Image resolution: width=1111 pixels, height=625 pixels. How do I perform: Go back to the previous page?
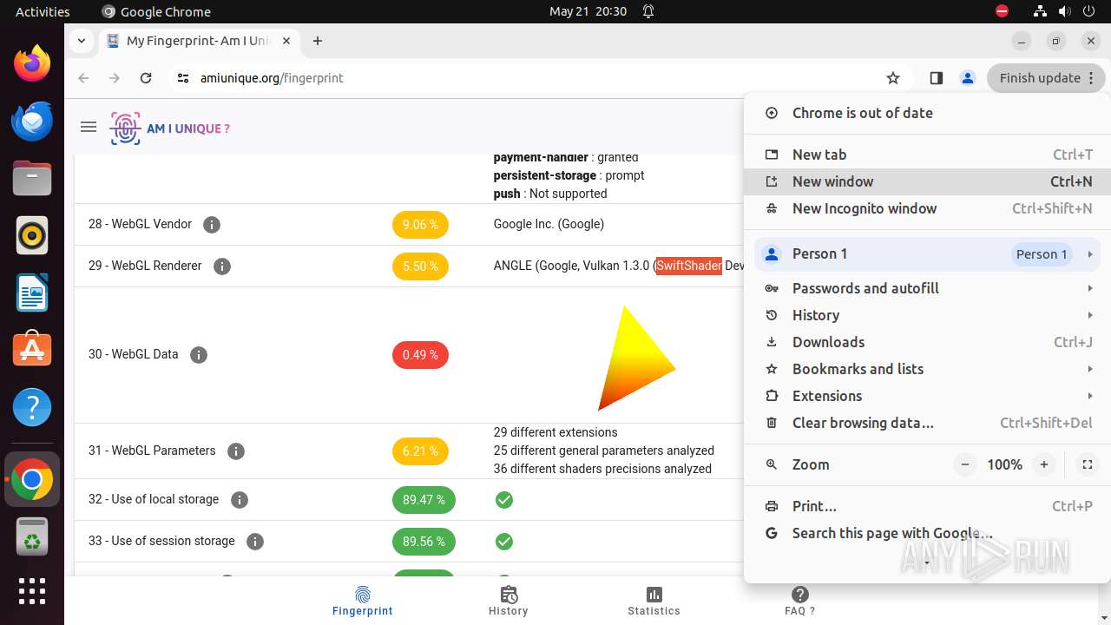coord(83,78)
